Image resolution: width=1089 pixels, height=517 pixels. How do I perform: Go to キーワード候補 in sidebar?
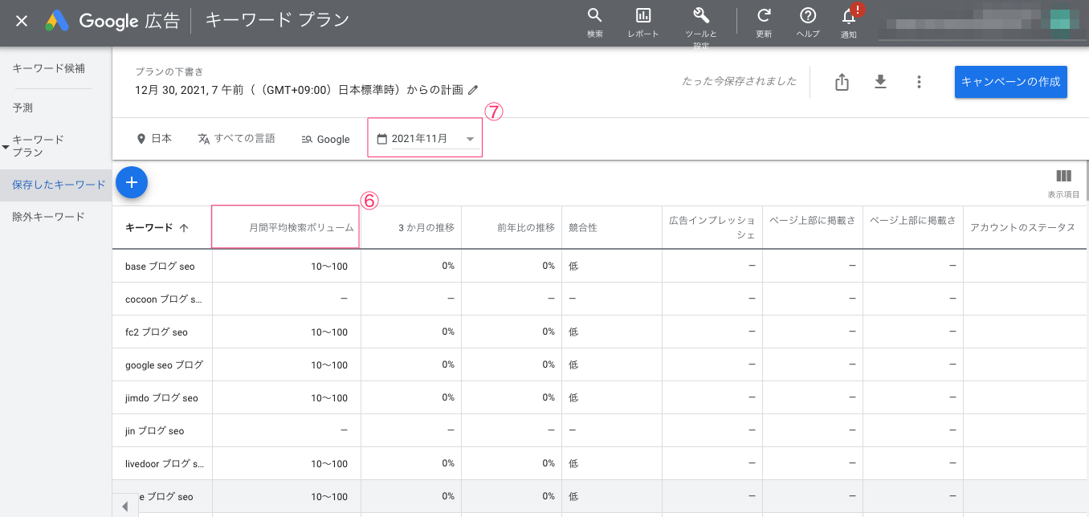click(x=48, y=68)
